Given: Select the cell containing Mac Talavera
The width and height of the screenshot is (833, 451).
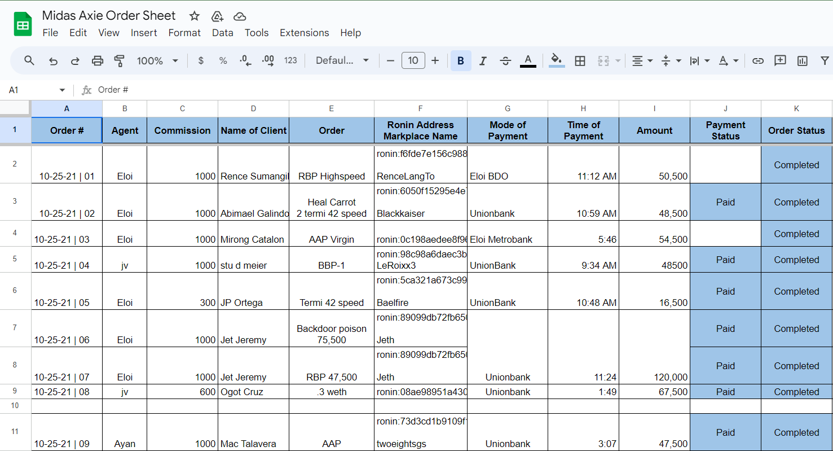Looking at the screenshot, I should tap(253, 432).
